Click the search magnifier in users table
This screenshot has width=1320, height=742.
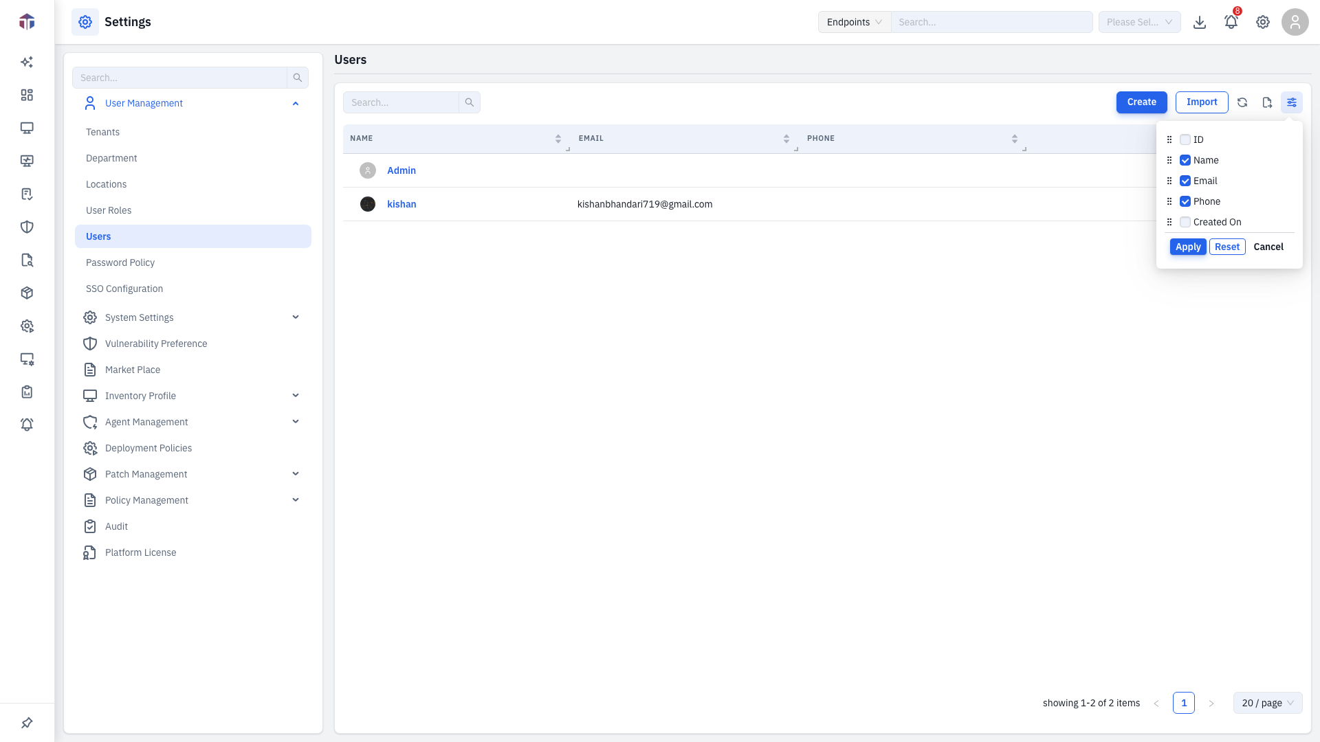470,102
